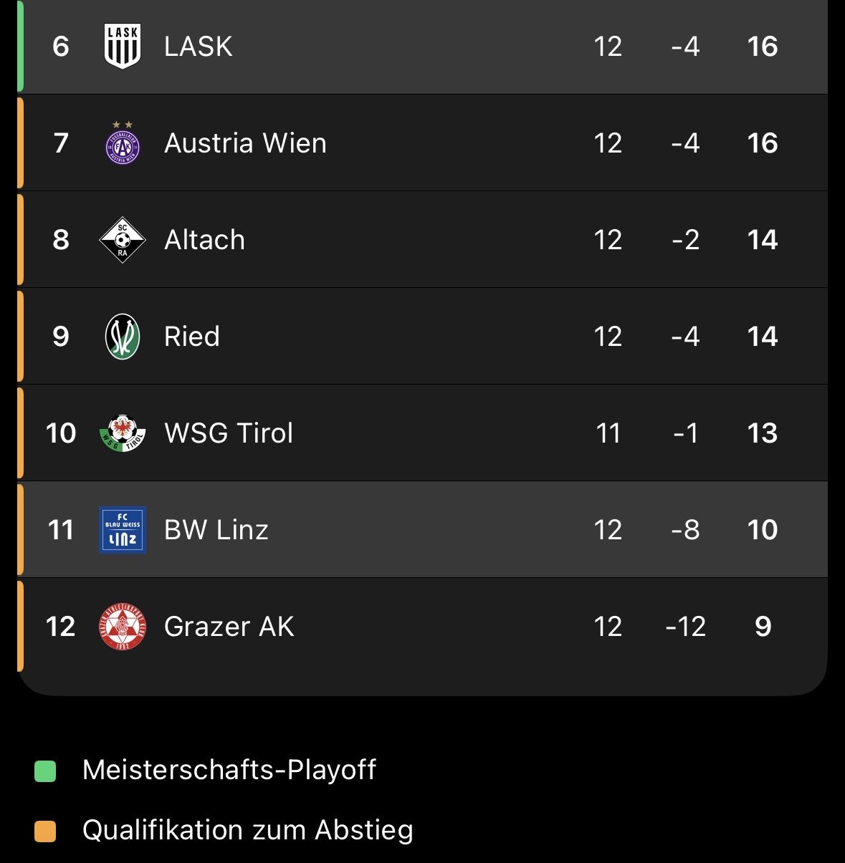Screen dimensions: 845x863
Task: Tap the Grazer AK team name
Action: coord(229,627)
